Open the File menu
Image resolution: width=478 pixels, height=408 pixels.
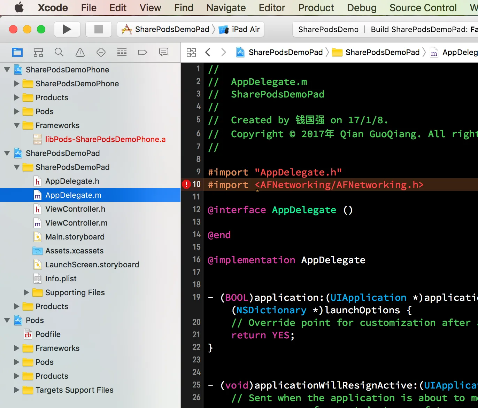pyautogui.click(x=89, y=8)
